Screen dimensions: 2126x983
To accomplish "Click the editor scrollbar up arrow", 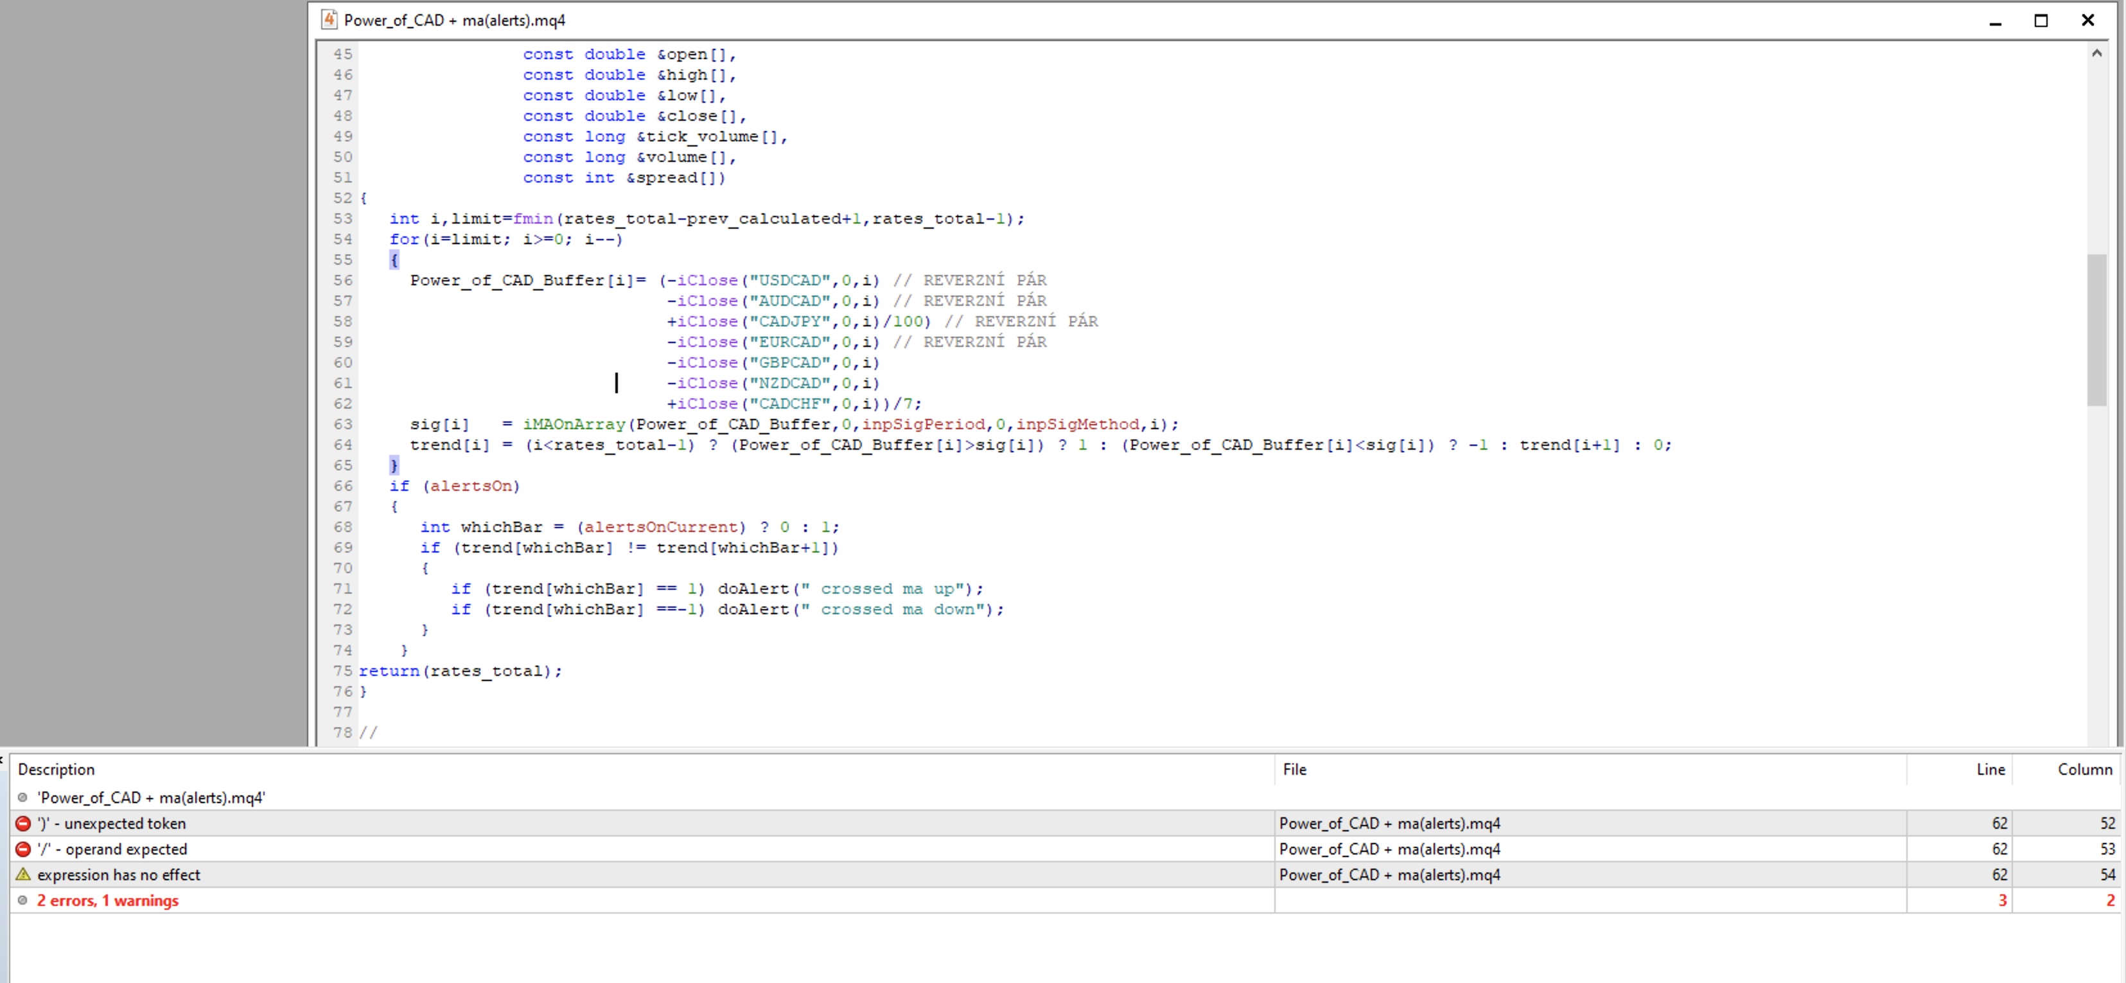I will tap(2096, 53).
